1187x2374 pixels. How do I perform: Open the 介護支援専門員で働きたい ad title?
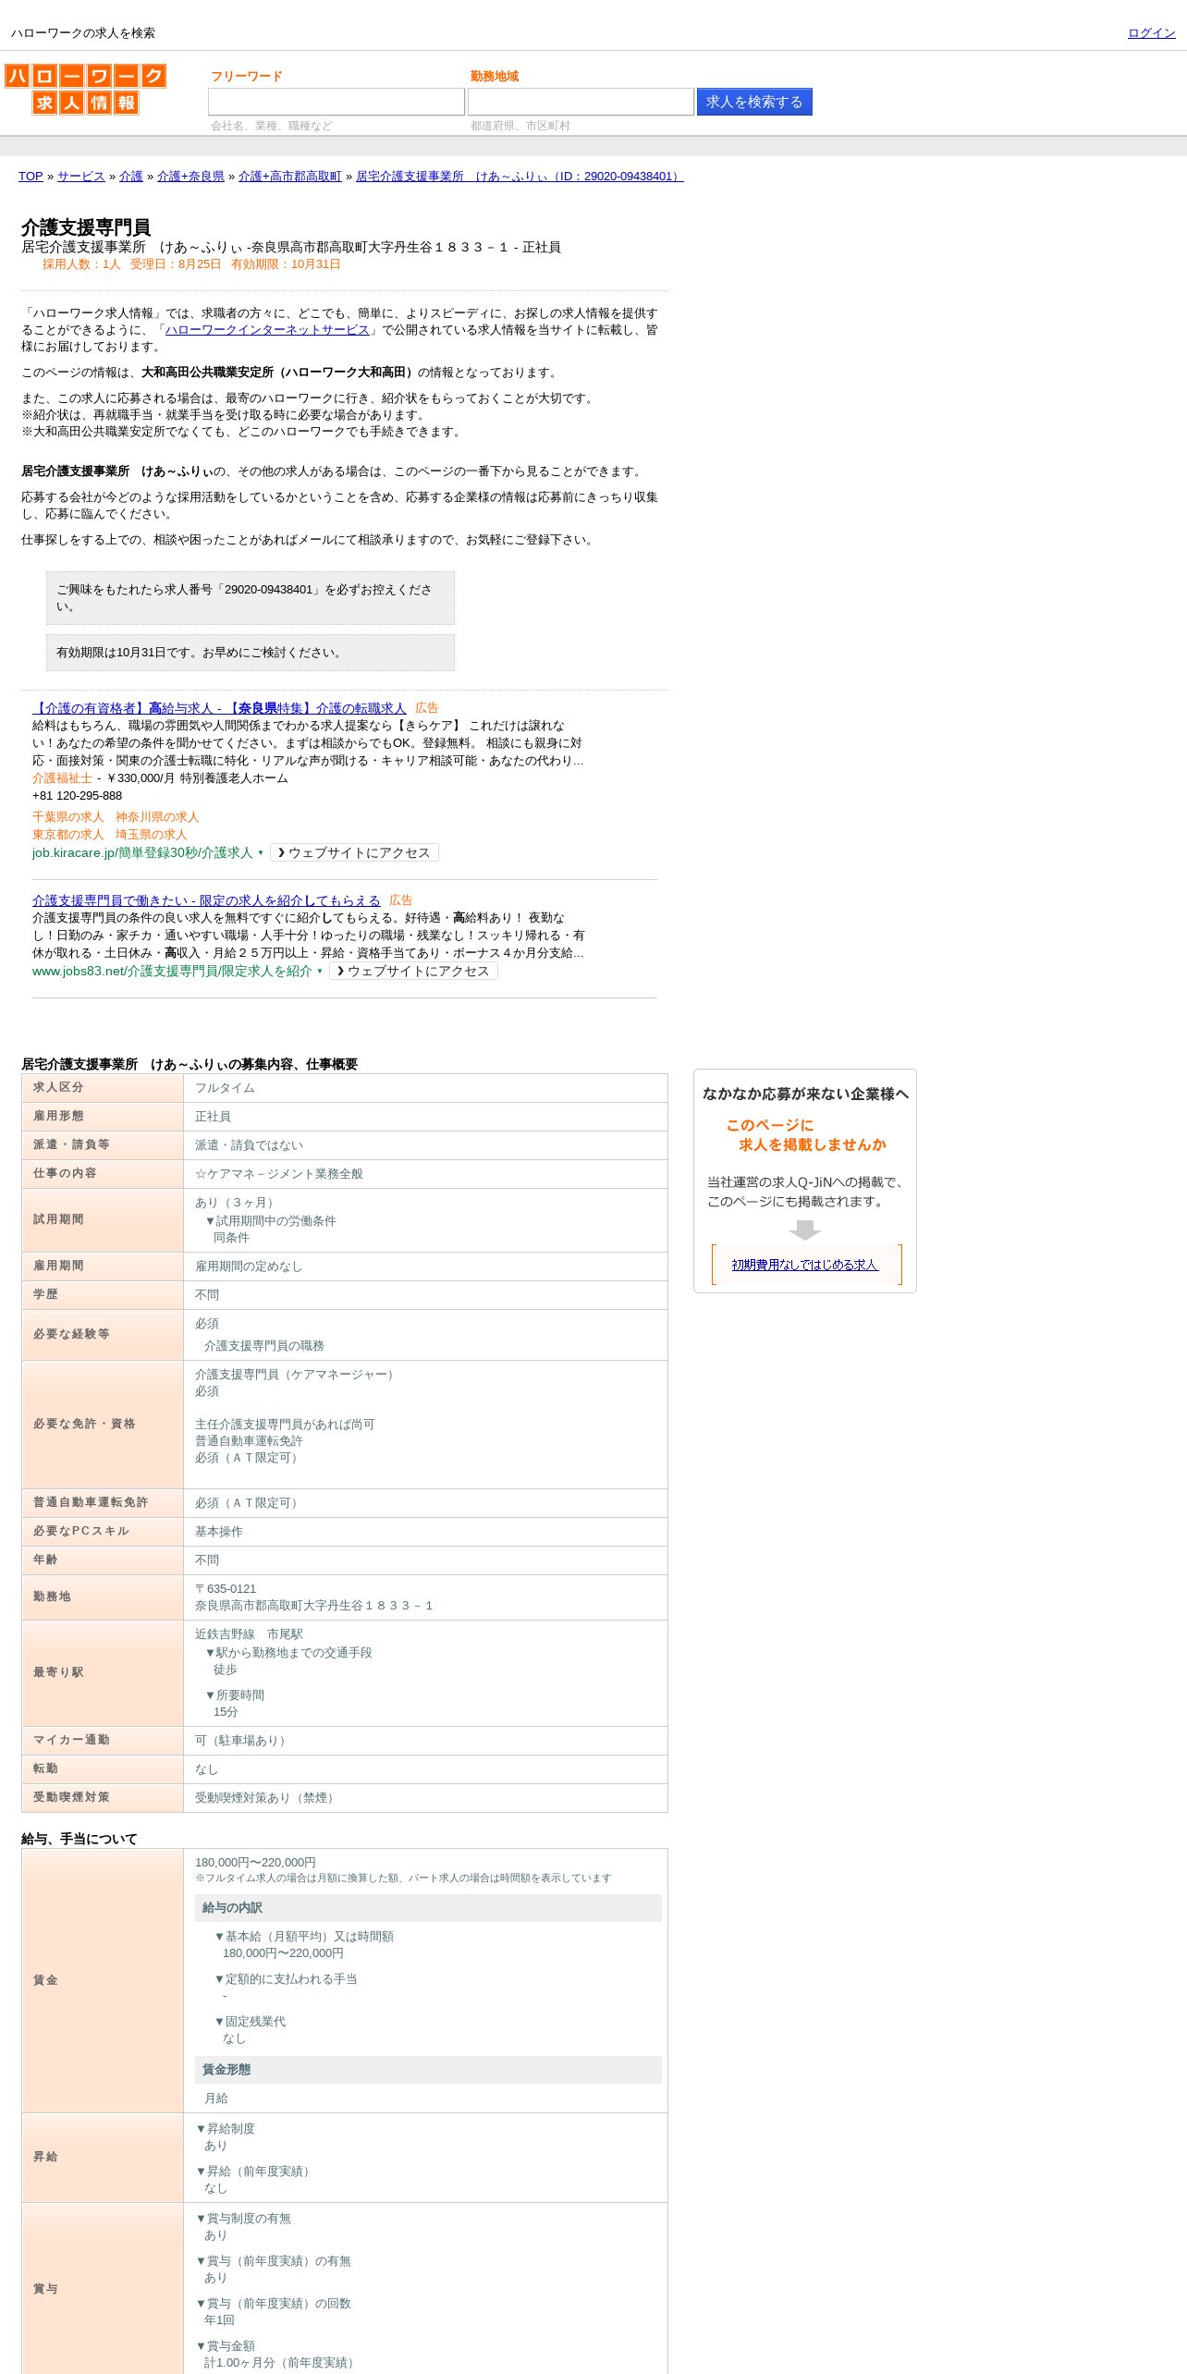click(x=206, y=900)
